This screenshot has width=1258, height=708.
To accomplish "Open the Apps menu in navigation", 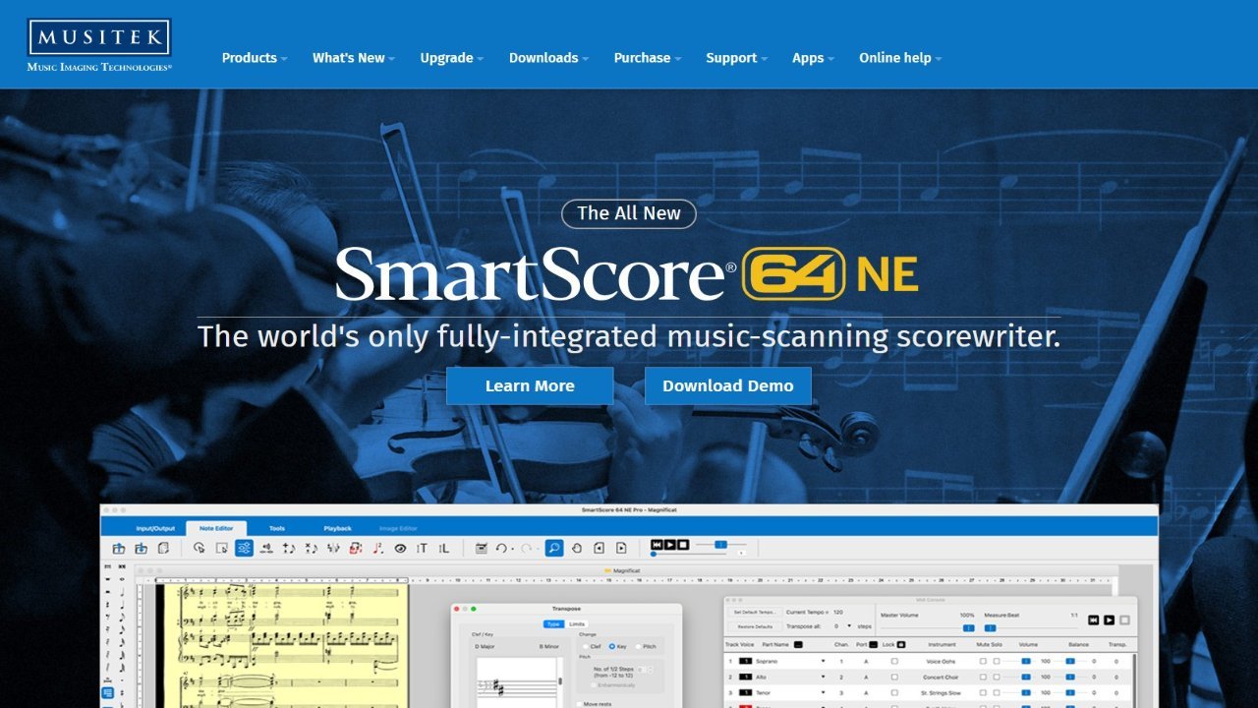I will 814,58.
